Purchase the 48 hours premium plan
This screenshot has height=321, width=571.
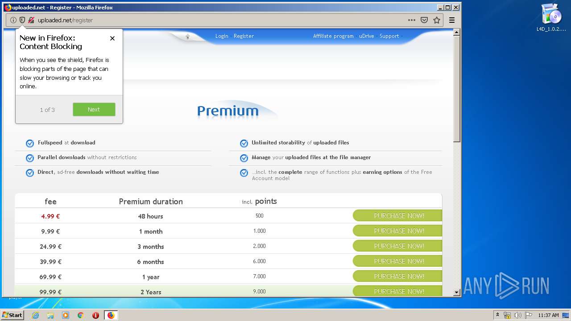[x=397, y=216]
